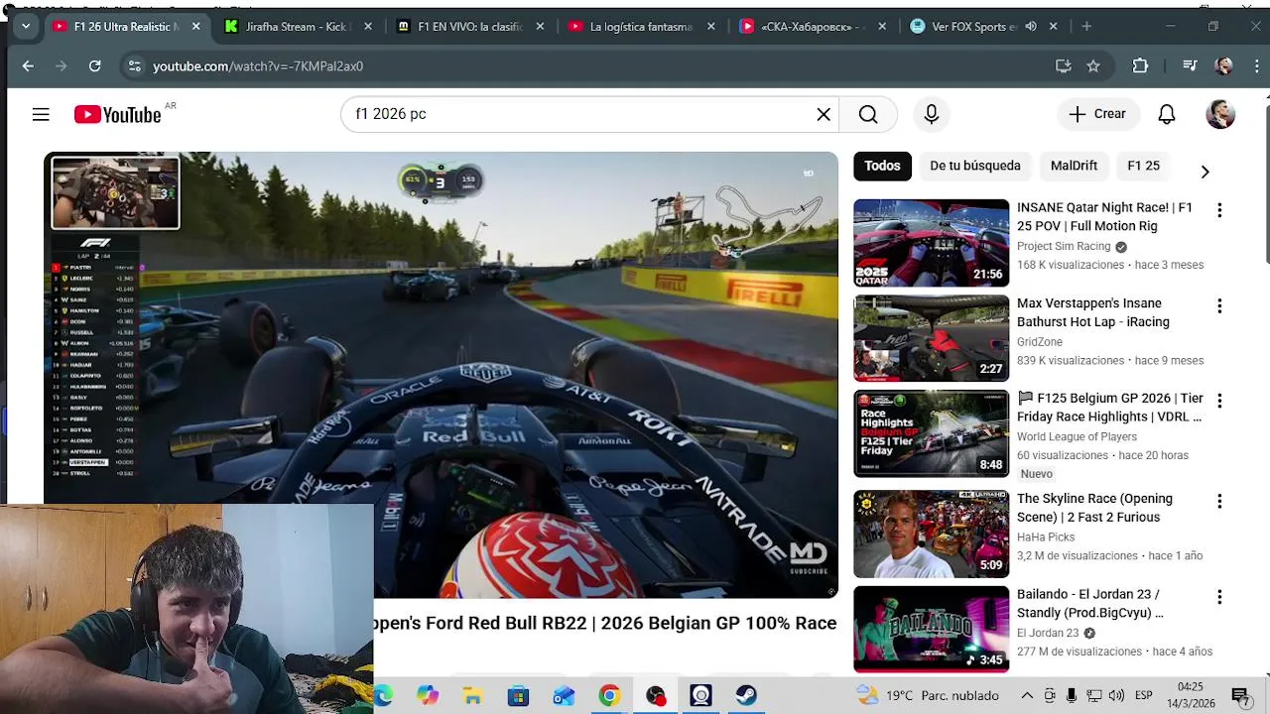
Task: Open the 2 Fast 2 Furious thumbnail
Action: coord(931,534)
